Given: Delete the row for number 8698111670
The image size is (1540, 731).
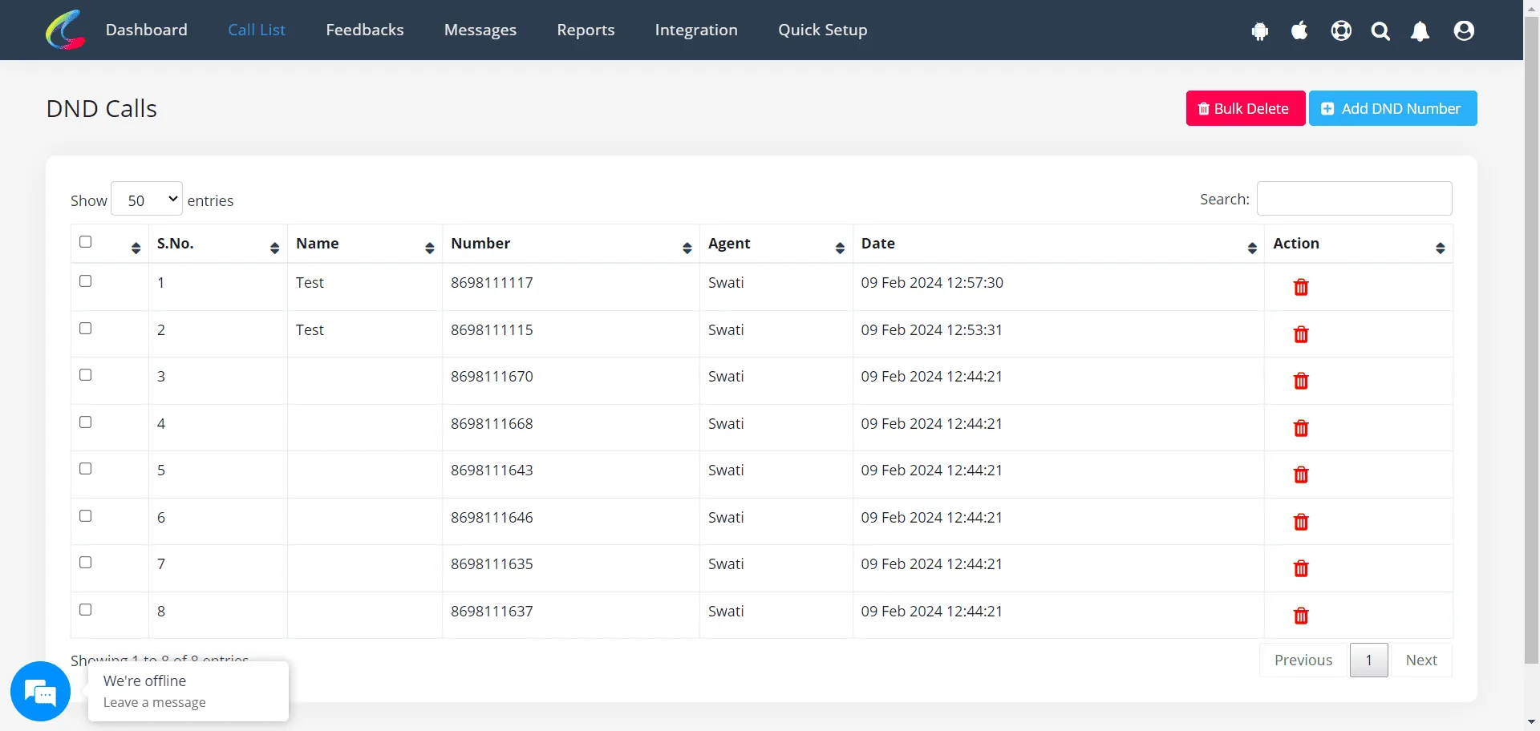Looking at the screenshot, I should (1301, 381).
